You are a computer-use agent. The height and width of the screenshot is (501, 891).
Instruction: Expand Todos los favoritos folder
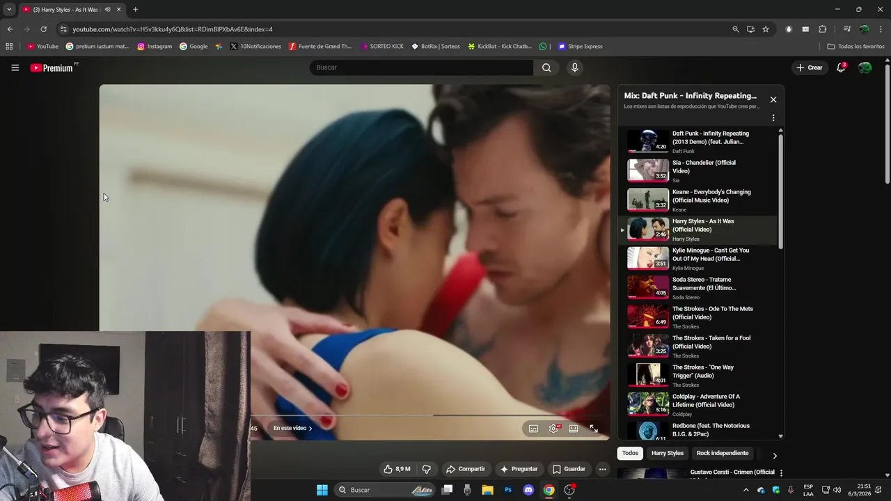(x=855, y=47)
